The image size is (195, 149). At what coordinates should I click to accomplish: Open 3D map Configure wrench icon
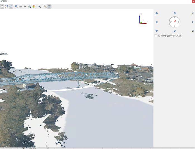tap(45, 6)
